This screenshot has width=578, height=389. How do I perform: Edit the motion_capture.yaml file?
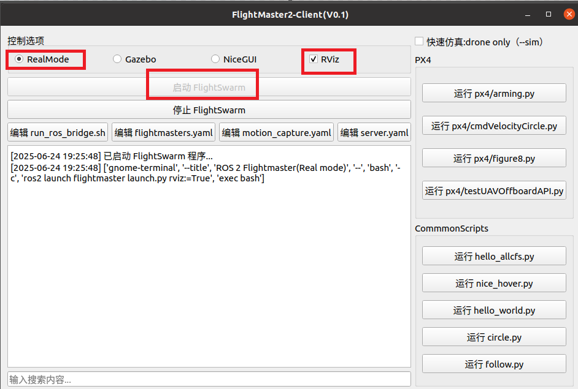pos(277,132)
